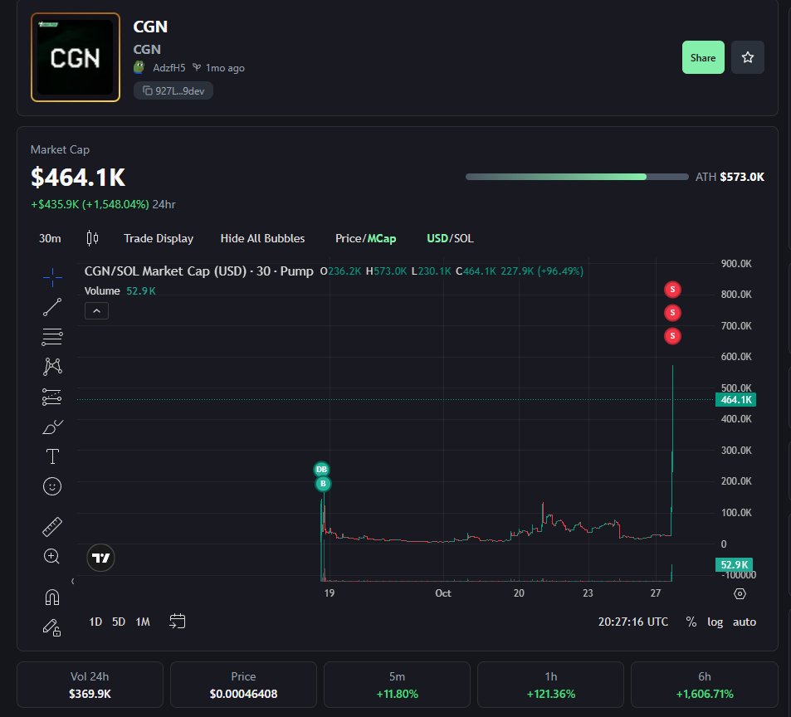Click the Share button

click(703, 57)
